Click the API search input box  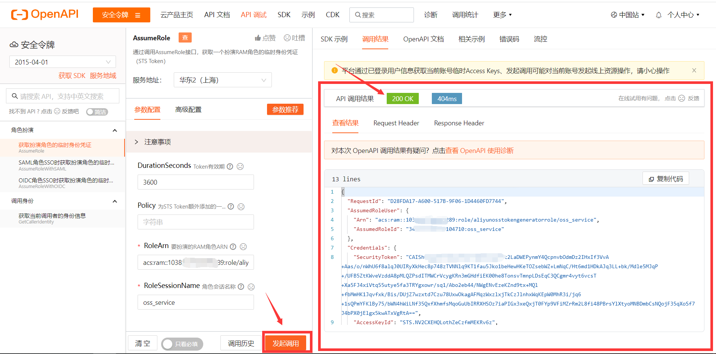[63, 96]
